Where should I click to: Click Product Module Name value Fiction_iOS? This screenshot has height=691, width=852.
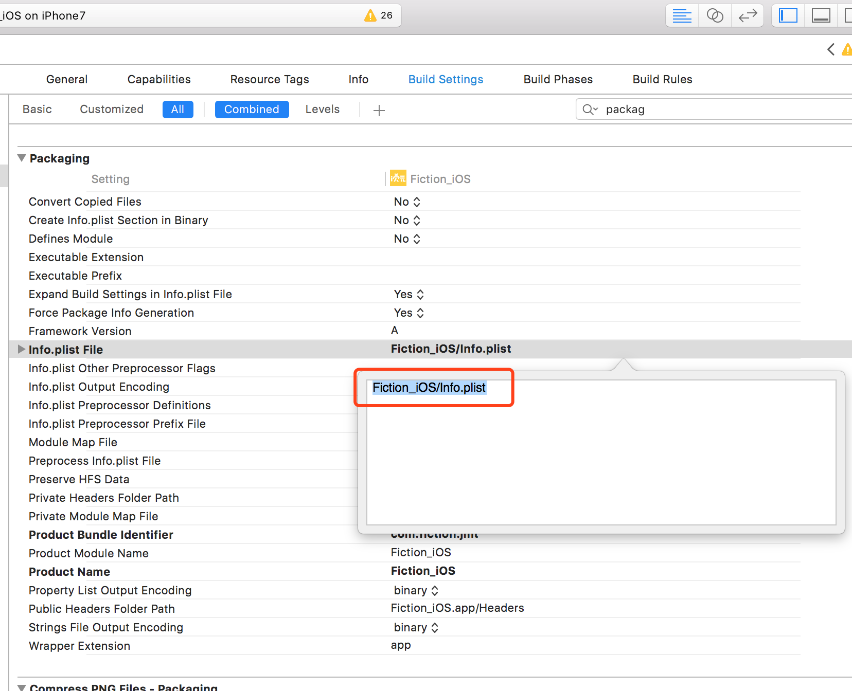point(421,552)
